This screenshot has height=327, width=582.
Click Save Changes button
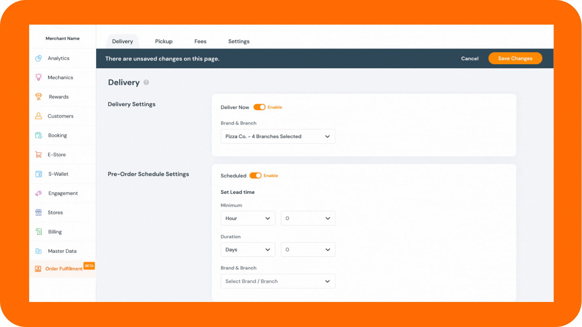click(515, 59)
